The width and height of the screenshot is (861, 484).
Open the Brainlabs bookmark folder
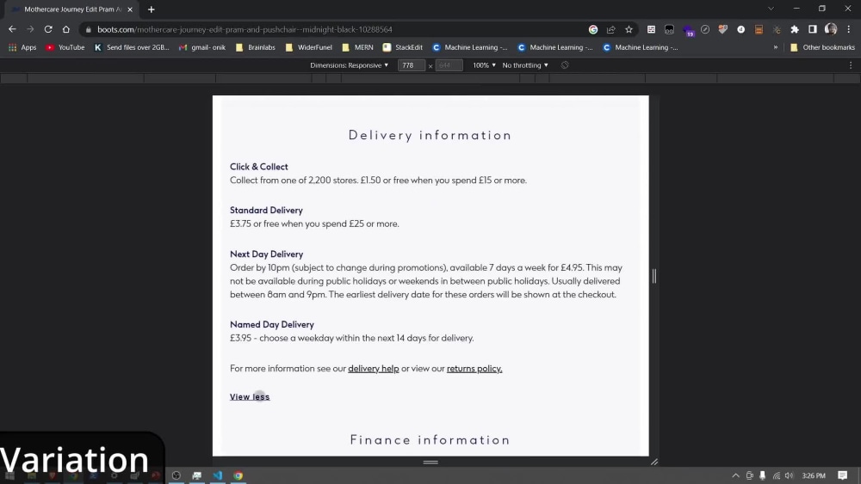tap(256, 47)
